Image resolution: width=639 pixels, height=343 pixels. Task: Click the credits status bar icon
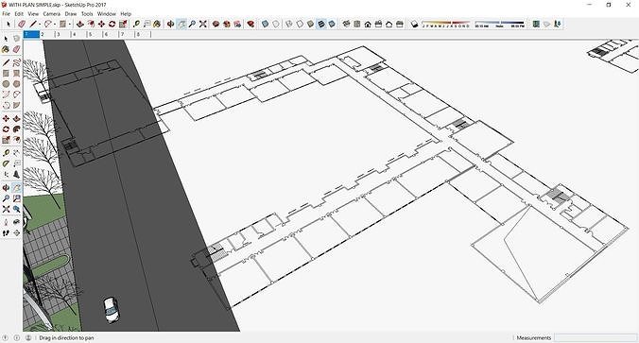click(x=17, y=337)
